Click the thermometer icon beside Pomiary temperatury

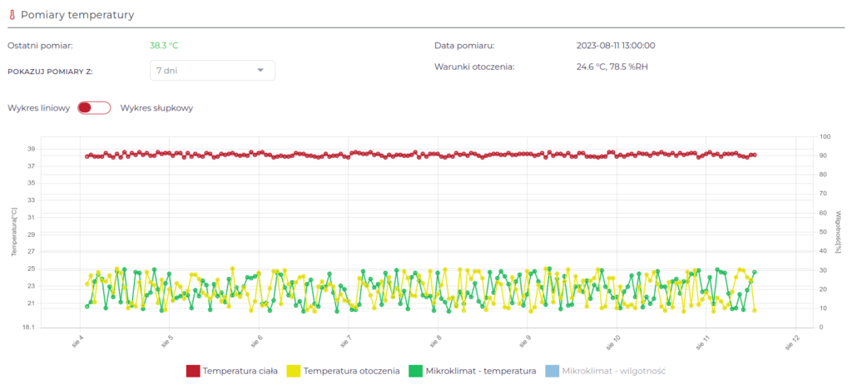[12, 16]
